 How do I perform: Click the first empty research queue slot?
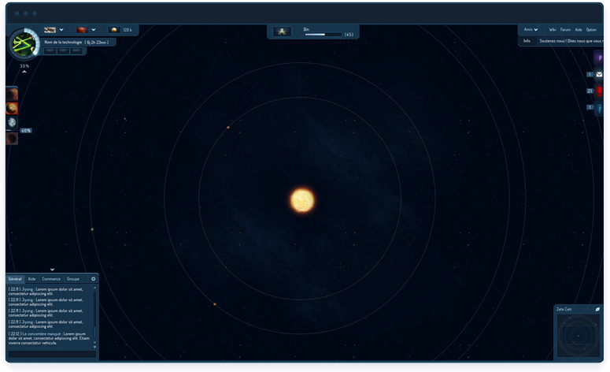point(50,50)
